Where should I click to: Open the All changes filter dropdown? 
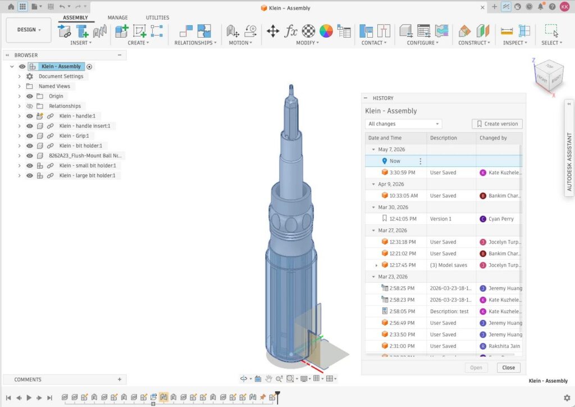(x=403, y=124)
